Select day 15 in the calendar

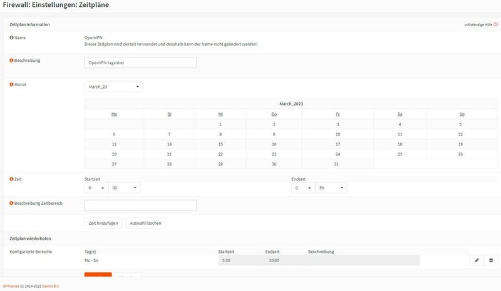[220, 144]
